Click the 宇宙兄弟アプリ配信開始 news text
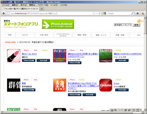 [x=43, y=42]
